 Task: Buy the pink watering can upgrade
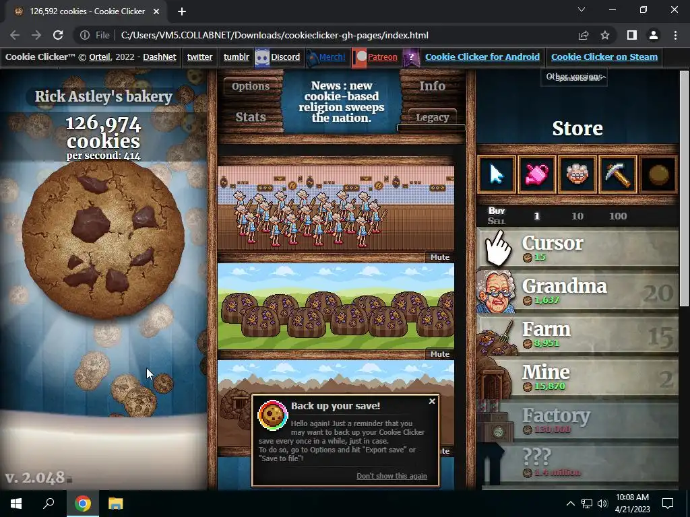(537, 174)
